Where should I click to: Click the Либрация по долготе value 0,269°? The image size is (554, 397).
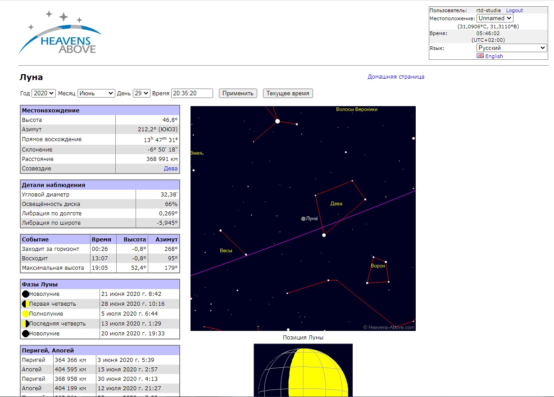168,214
